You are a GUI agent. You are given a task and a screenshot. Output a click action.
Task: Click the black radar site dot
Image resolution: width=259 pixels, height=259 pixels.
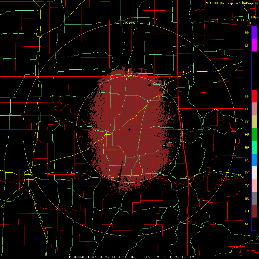click(129, 129)
